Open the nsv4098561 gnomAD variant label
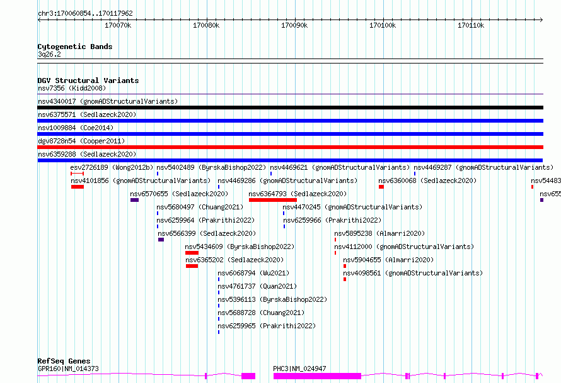This screenshot has height=383, width=561. 414,273
